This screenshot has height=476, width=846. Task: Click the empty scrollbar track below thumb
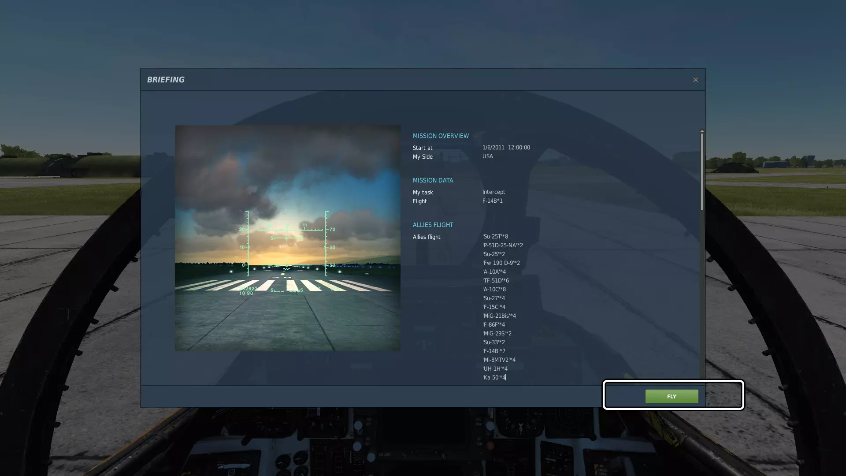tap(702, 291)
